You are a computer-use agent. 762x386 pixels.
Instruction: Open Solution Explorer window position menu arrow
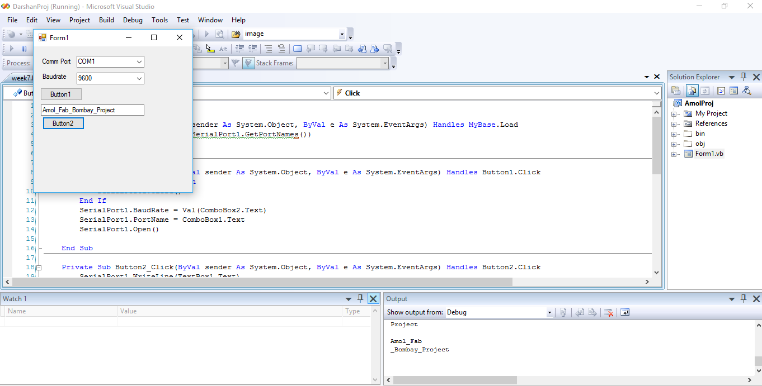coord(732,77)
